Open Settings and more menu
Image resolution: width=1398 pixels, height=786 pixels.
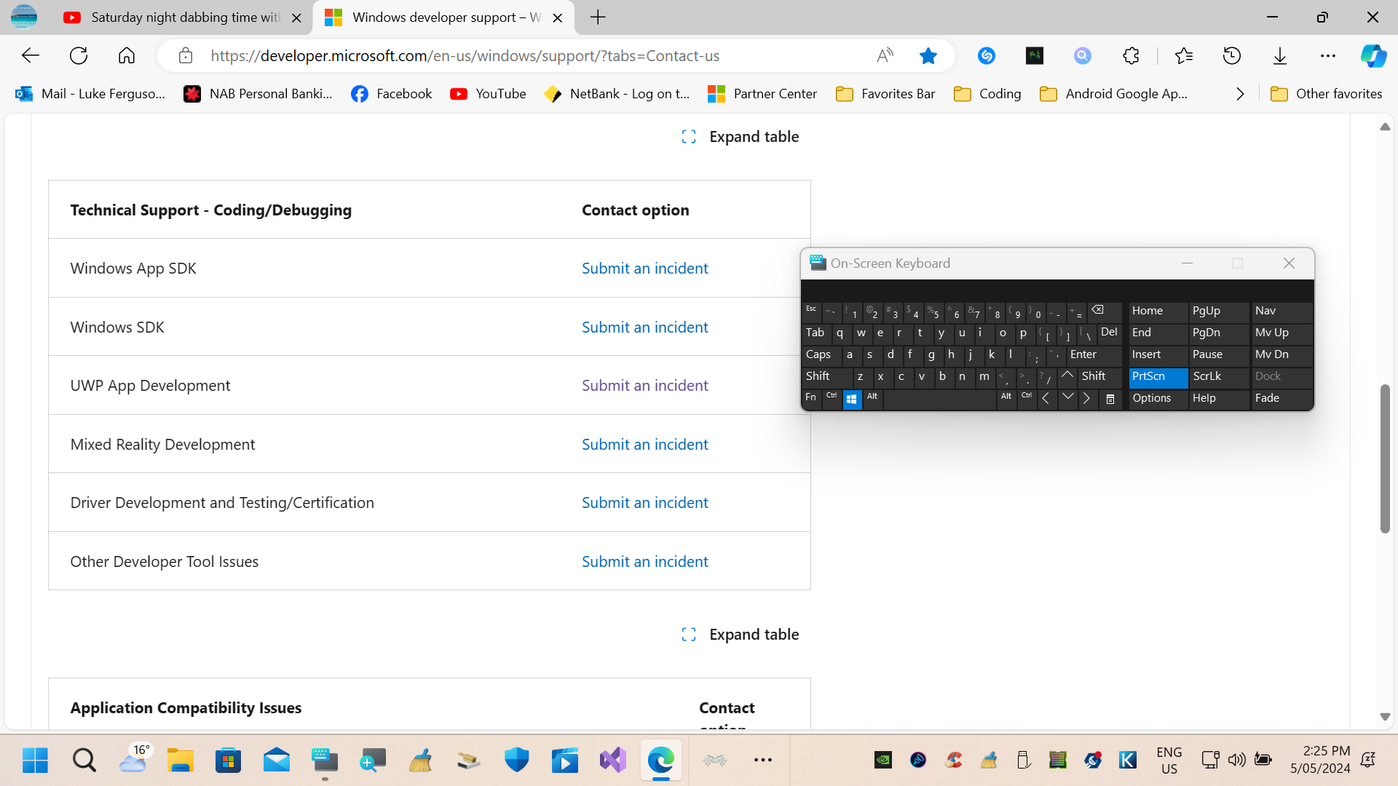point(1328,55)
